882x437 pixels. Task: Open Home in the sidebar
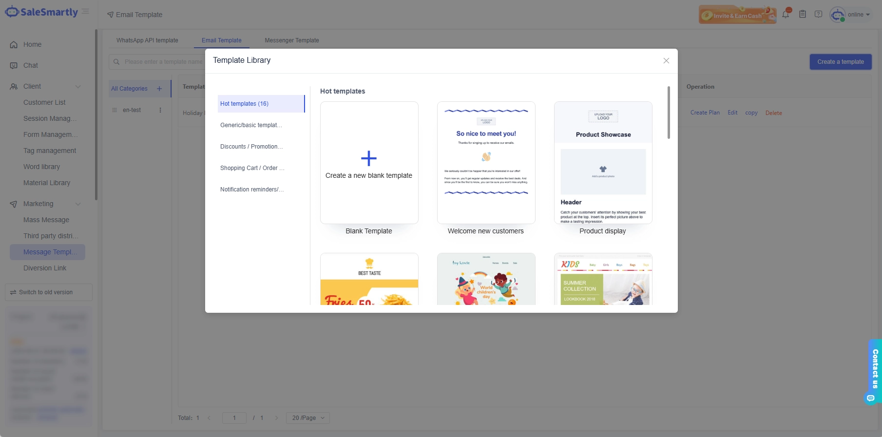click(32, 44)
